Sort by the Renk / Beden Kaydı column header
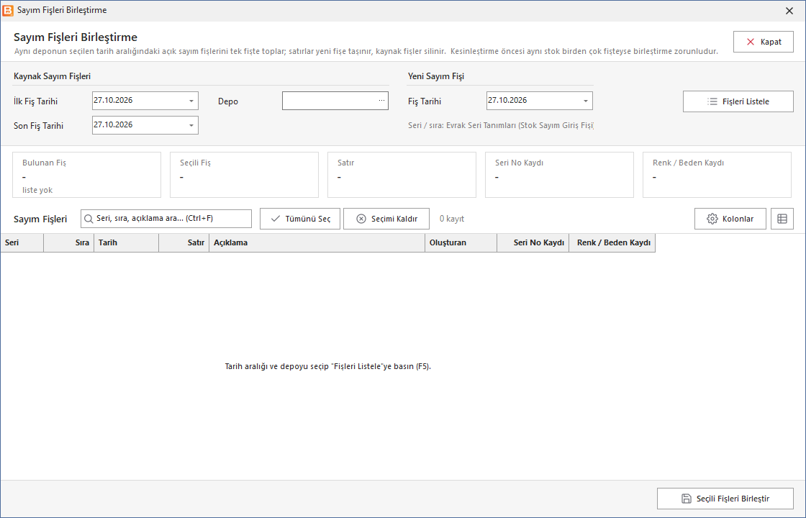 tap(612, 242)
